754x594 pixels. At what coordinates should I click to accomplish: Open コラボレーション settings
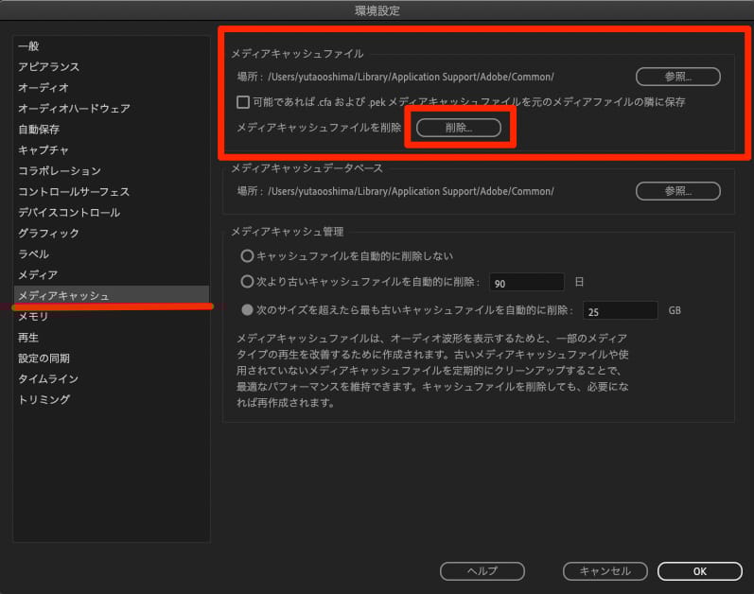click(x=60, y=170)
